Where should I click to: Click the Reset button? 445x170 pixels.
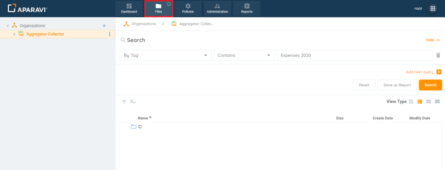coord(364,85)
